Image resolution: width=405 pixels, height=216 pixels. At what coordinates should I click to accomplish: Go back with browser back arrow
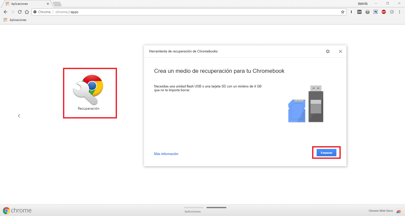coord(6,12)
